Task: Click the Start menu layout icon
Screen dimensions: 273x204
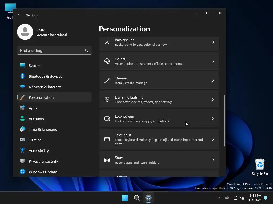Action: [107, 160]
